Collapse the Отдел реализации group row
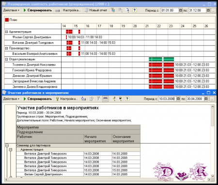218x185 pixels. coord(6,59)
